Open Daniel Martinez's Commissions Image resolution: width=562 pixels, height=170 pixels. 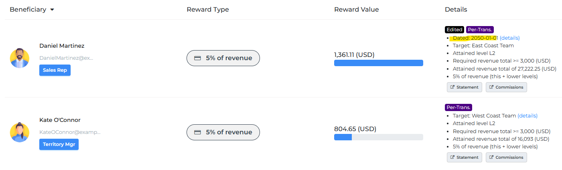[506, 87]
